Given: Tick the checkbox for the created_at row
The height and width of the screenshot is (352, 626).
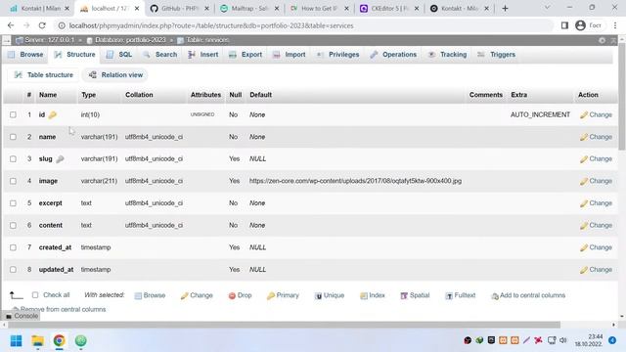Looking at the screenshot, I should pyautogui.click(x=13, y=247).
